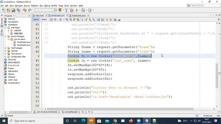The width and height of the screenshot is (221, 124).
Task: Click the New Project toolbar icon
Action: (8, 10)
